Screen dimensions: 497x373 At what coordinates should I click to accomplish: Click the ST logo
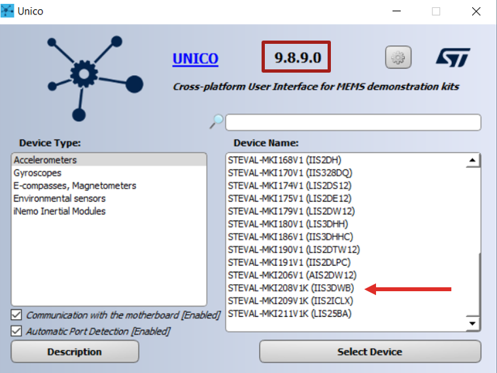click(x=453, y=57)
